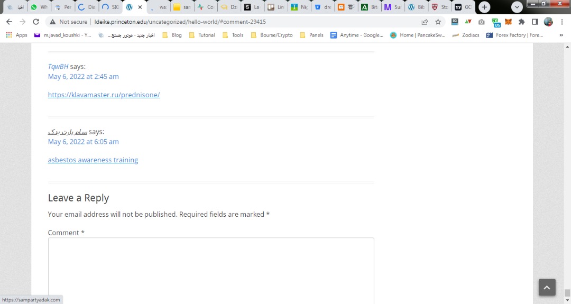Click the vertical scrollbar down arrow
This screenshot has width=571, height=304.
(x=567, y=301)
